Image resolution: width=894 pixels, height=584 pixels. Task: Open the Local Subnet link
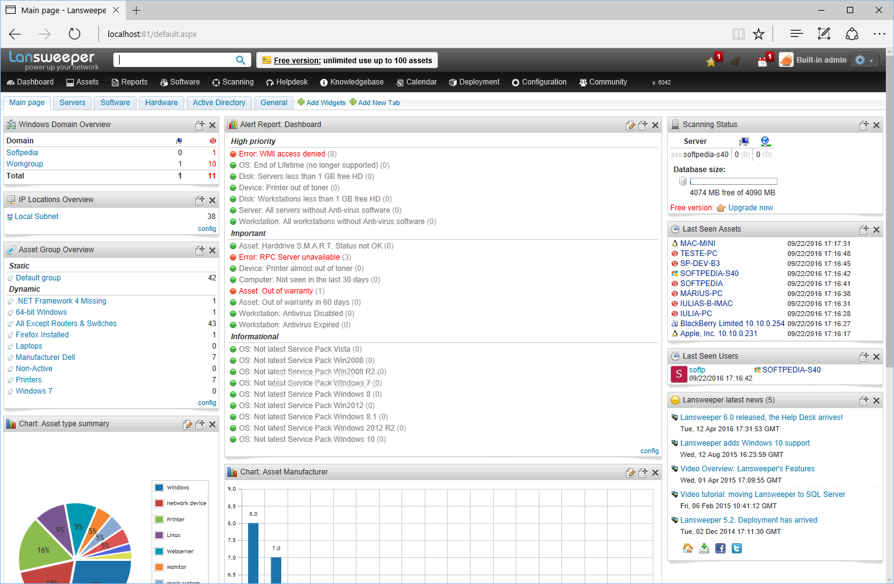tap(36, 217)
